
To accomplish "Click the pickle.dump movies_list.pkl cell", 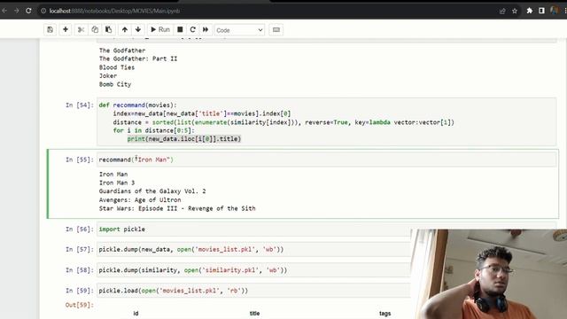I will [x=254, y=250].
